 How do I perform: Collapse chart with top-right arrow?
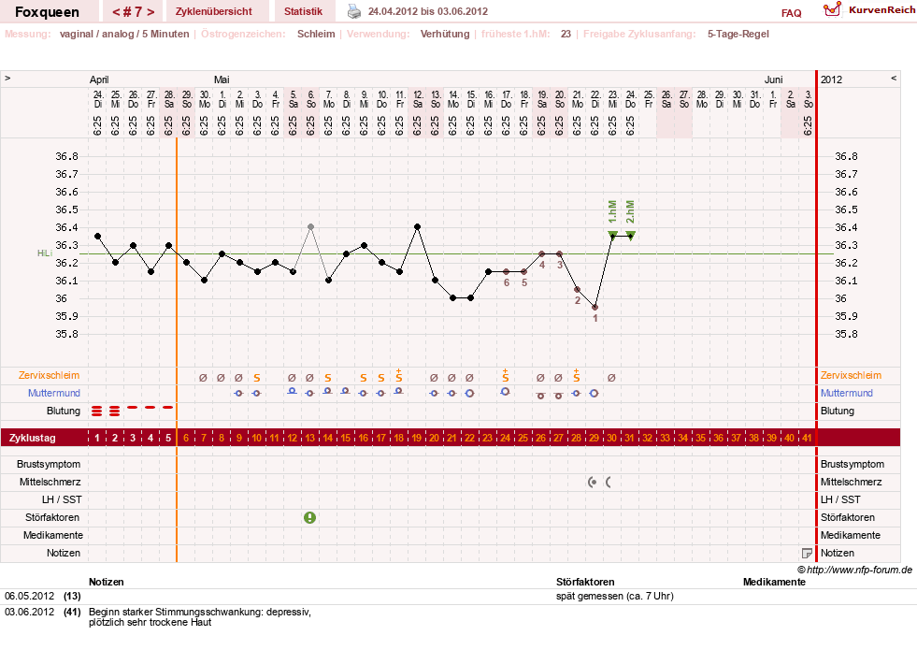pyautogui.click(x=894, y=78)
